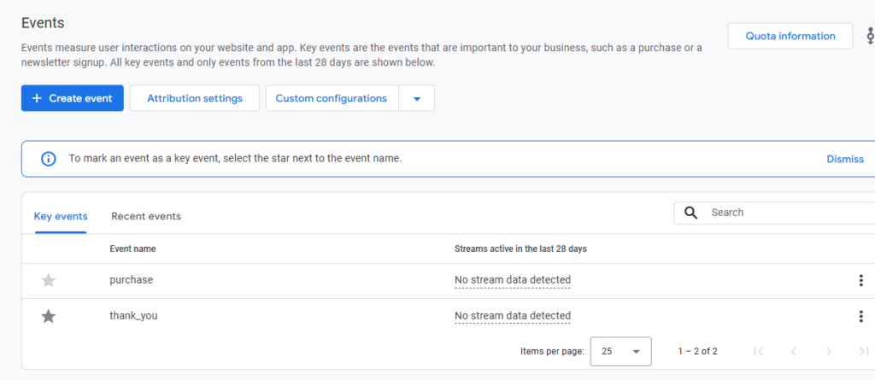Screen dimensions: 875x380
Task: Go to the last page of results
Action: (864, 352)
